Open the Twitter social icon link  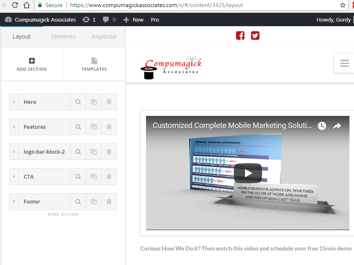coord(255,36)
